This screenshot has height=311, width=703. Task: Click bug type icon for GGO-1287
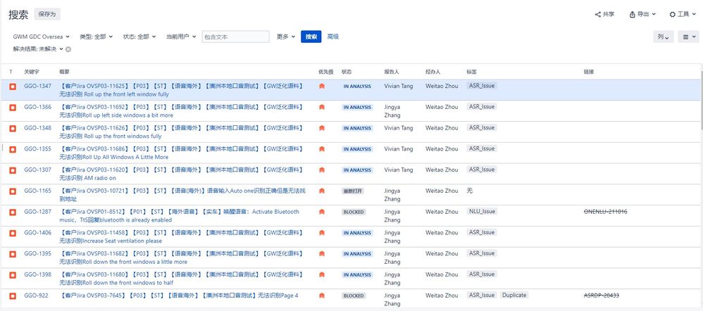point(13,212)
